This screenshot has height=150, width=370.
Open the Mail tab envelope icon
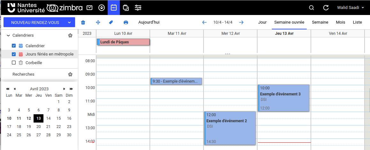[90, 8]
